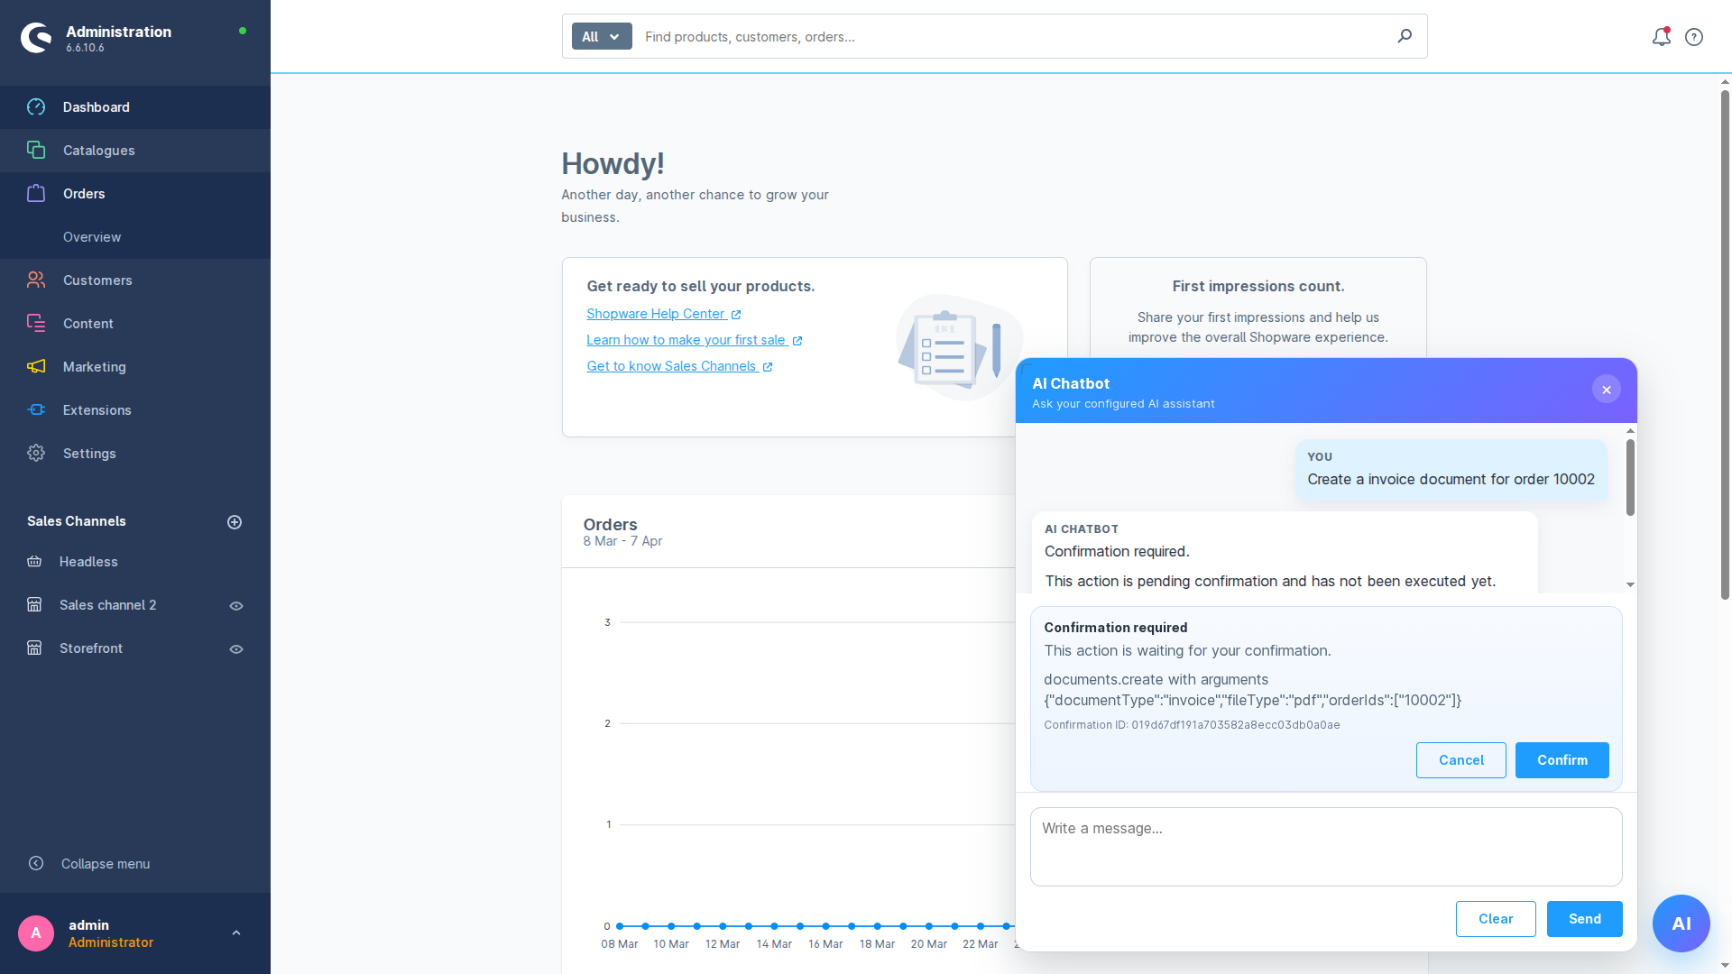Click the main page vertical scrollbar
This screenshot has width=1732, height=974.
pos(1725,345)
